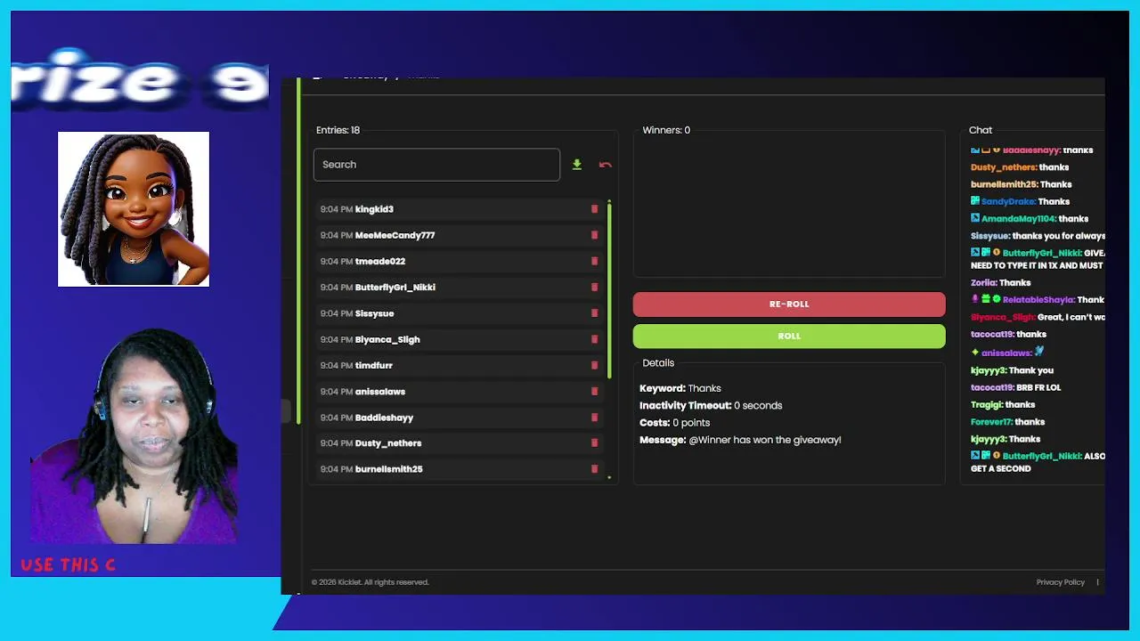1140x641 pixels.
Task: Select Biyanca_Sligh in entries list
Action: click(387, 339)
